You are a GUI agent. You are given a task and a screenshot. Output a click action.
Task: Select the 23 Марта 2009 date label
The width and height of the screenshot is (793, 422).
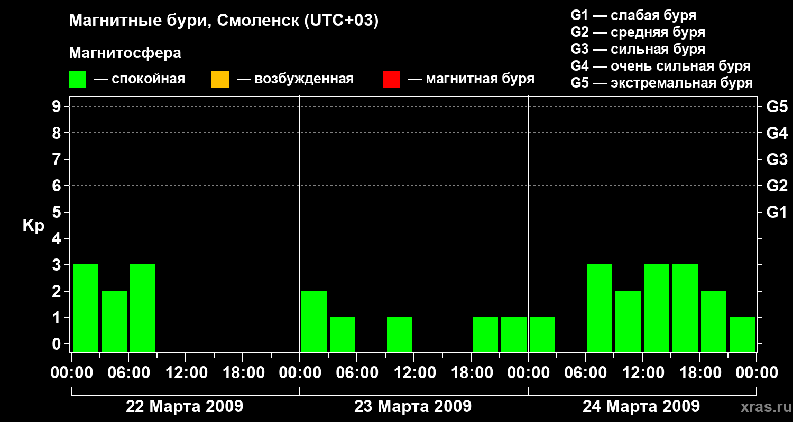[x=413, y=407]
